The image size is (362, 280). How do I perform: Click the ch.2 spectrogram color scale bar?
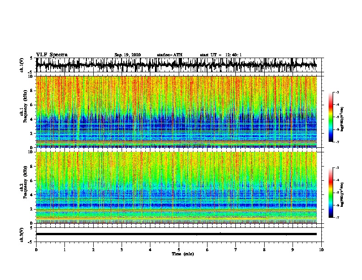coord(330,193)
